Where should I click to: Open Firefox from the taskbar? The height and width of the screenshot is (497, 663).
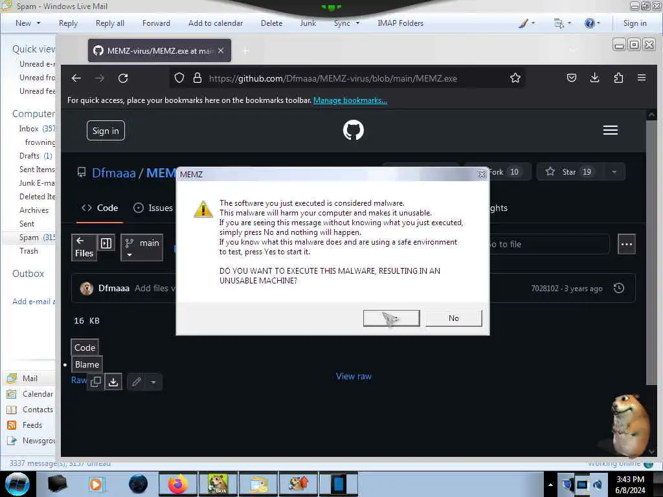(x=177, y=484)
